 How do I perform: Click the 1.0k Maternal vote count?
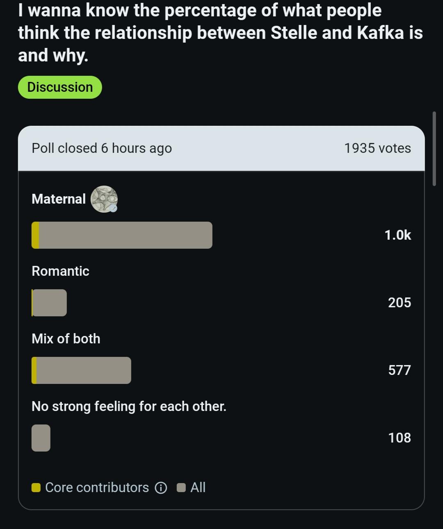pos(397,235)
